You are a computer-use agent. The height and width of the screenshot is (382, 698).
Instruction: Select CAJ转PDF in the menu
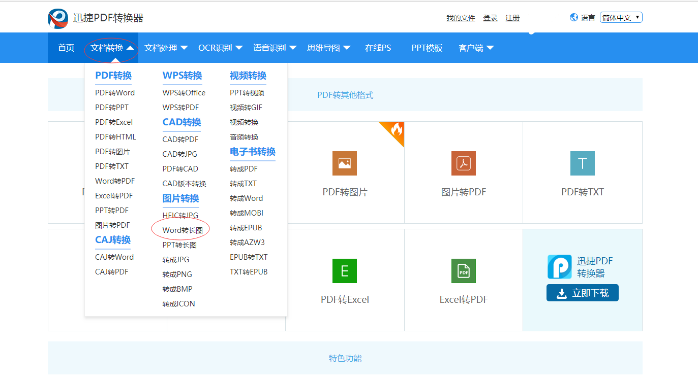[112, 272]
